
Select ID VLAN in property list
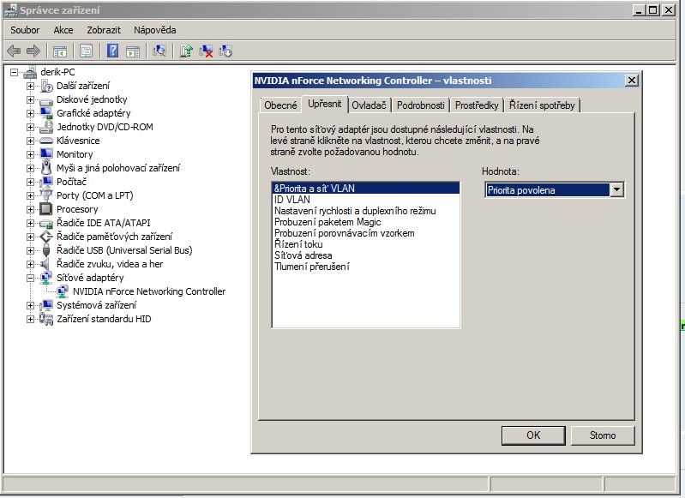(x=366, y=200)
